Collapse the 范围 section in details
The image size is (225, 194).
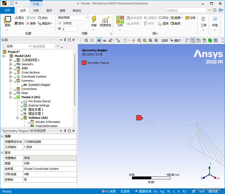pos(2,136)
